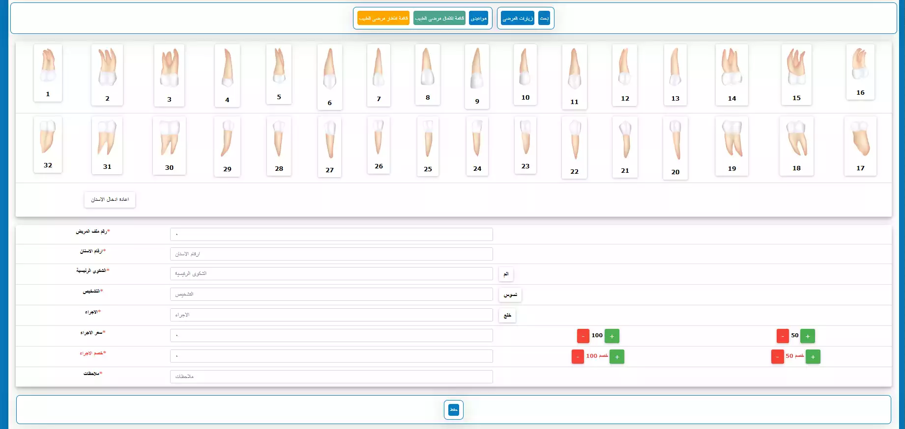Focus the الشكوى الرئيسية input field
The height and width of the screenshot is (429, 905).
click(331, 273)
